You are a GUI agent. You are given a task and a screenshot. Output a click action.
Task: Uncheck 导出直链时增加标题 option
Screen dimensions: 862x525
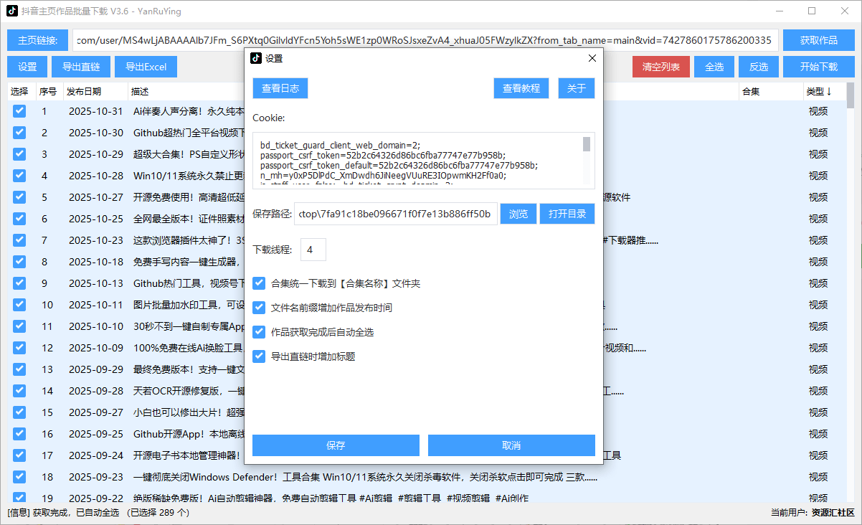point(259,356)
